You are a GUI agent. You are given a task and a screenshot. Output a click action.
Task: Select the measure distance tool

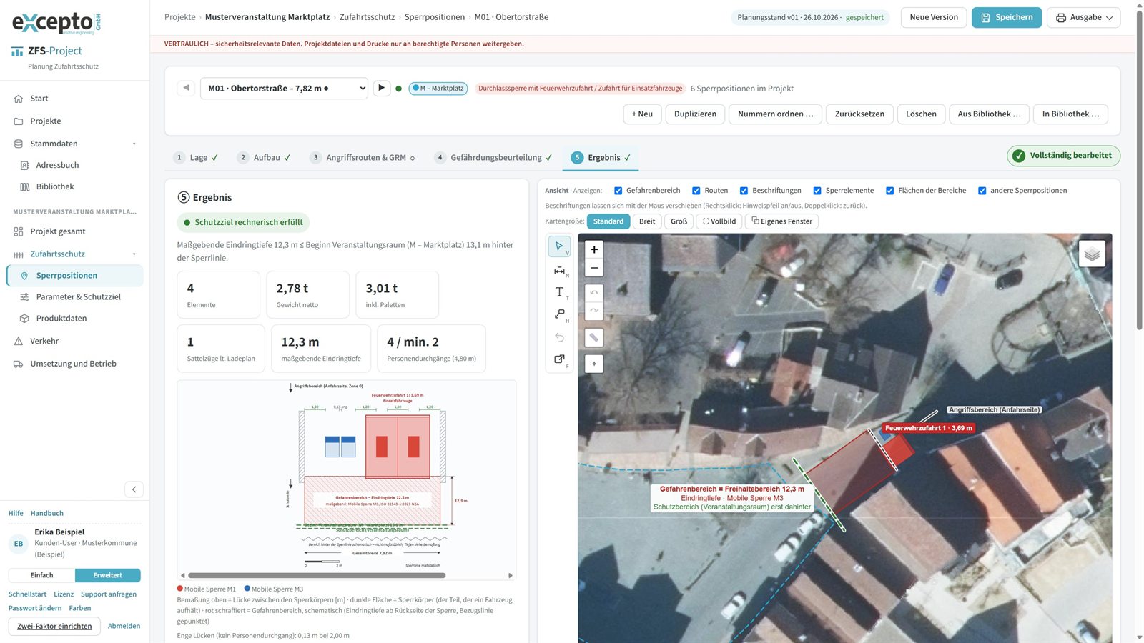tap(559, 271)
